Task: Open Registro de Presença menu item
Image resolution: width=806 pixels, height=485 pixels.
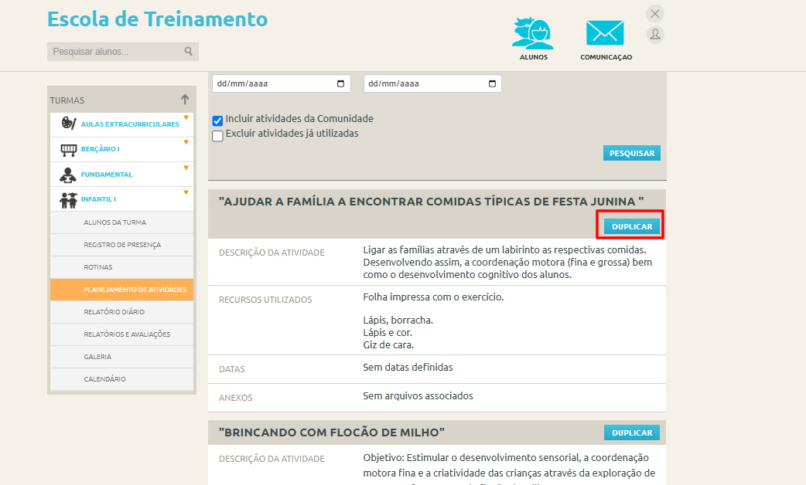Action: click(x=121, y=245)
